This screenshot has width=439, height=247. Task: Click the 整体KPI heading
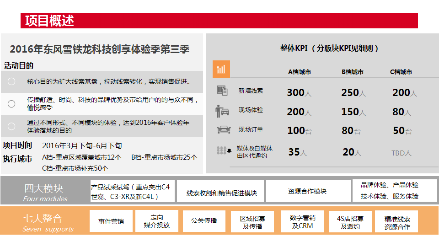(x=329, y=48)
